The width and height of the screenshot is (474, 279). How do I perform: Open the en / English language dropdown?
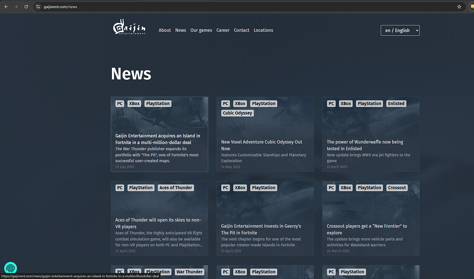tap(400, 30)
